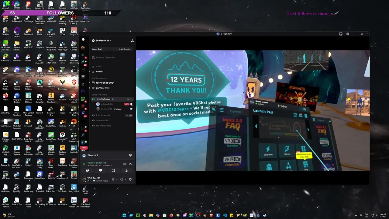
Task: Toggle screen share in the voice panel
Action: point(101,171)
